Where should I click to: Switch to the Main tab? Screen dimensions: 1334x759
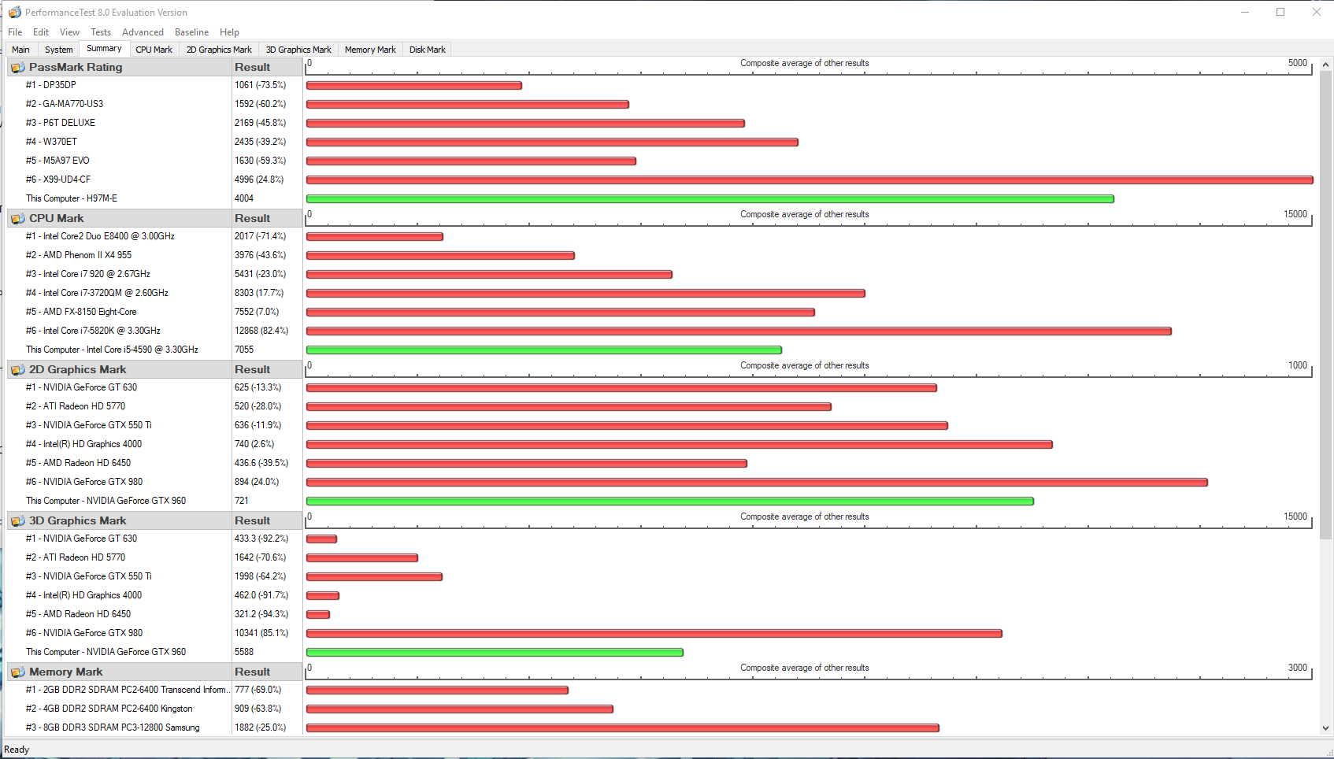coord(21,50)
